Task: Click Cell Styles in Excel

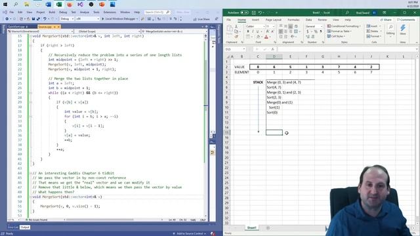Action: pos(336,36)
